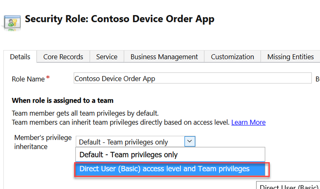Switch to the Core Records tab
Screen dimensions: 320x189
63,57
